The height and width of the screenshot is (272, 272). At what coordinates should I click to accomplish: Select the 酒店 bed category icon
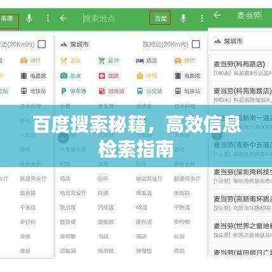146,61
